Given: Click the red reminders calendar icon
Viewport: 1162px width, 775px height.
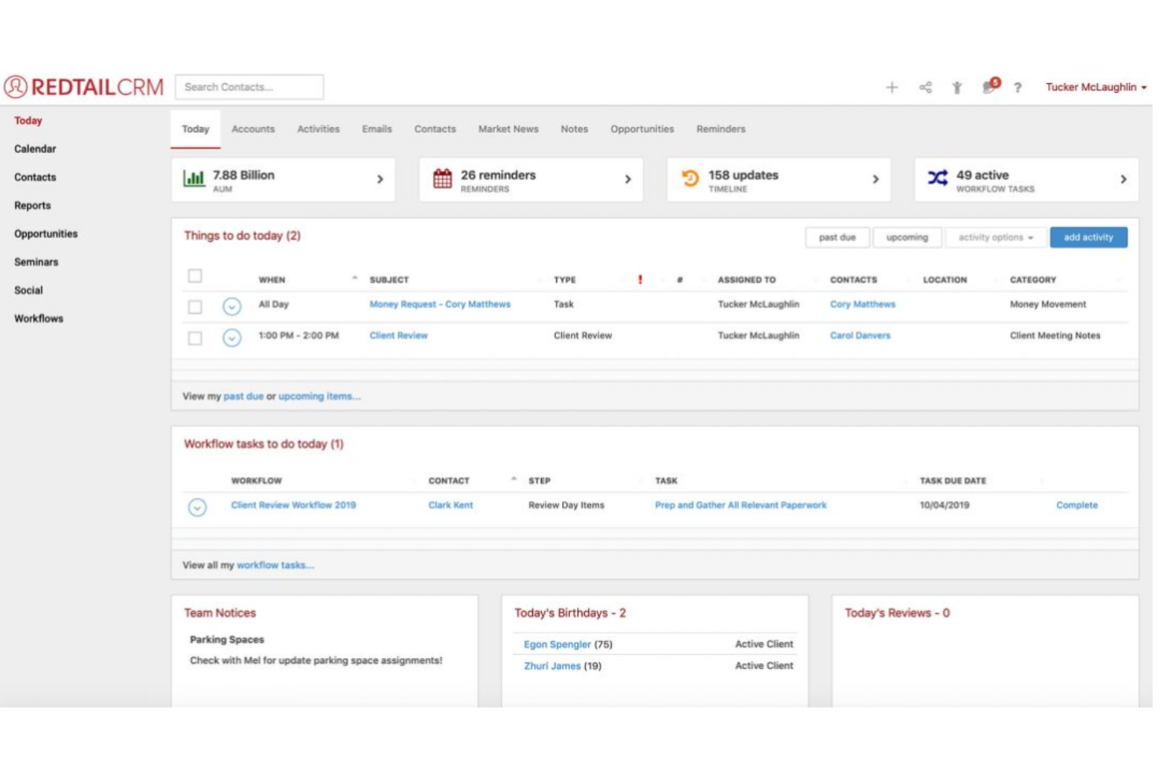Looking at the screenshot, I should click(441, 179).
